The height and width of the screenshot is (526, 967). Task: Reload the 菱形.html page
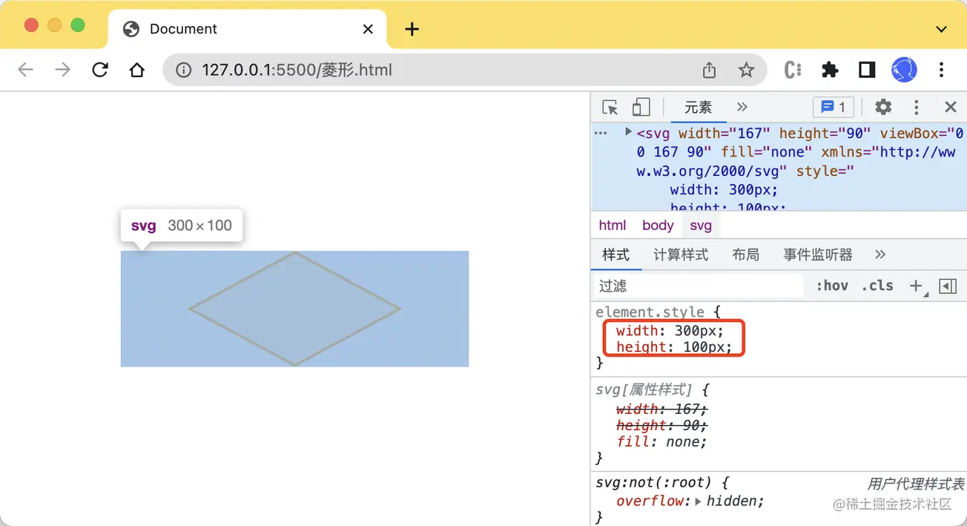click(x=100, y=69)
